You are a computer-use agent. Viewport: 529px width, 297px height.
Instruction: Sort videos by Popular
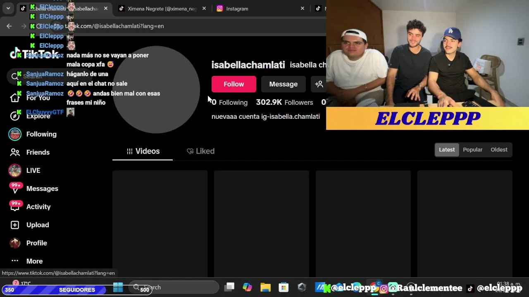point(472,150)
